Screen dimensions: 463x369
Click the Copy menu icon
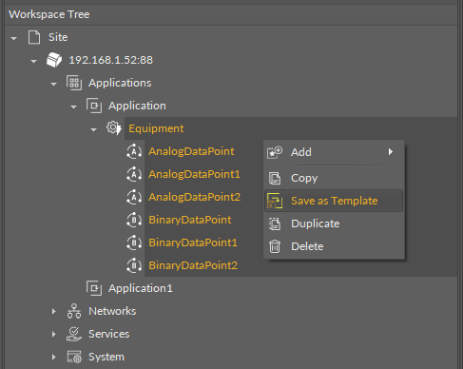275,178
